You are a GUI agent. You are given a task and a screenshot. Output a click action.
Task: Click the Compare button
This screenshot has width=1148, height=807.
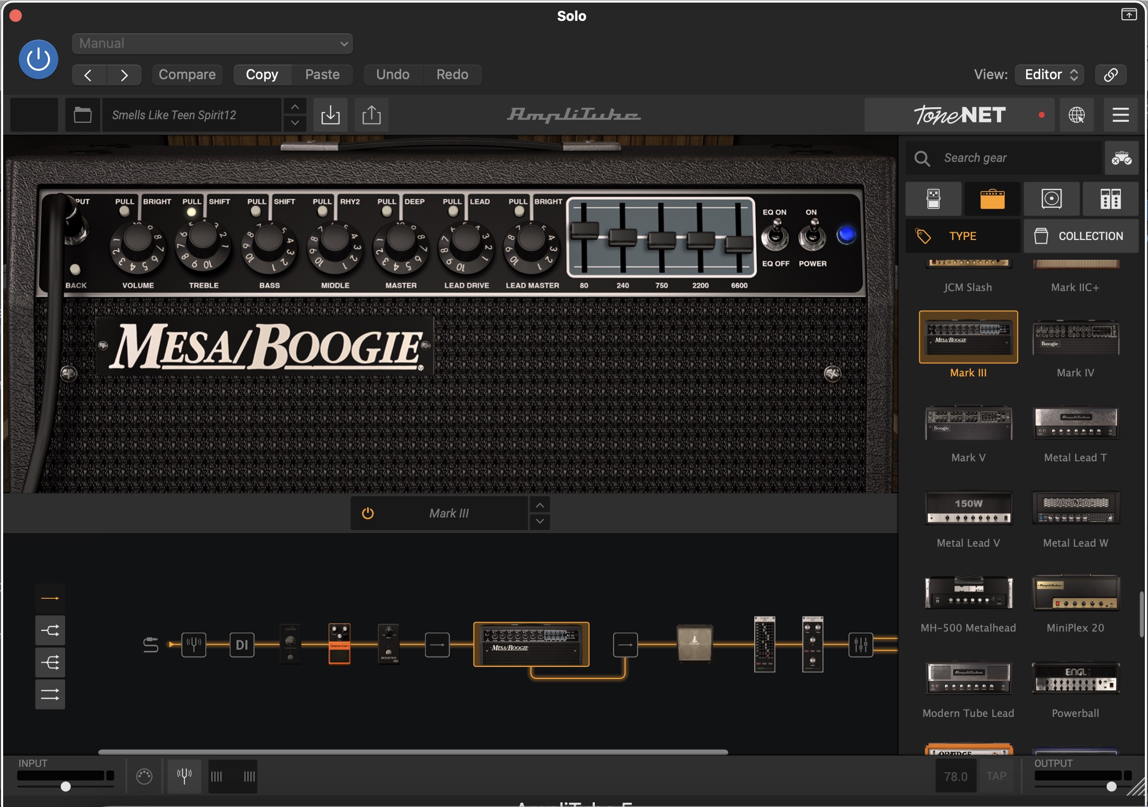pyautogui.click(x=187, y=75)
